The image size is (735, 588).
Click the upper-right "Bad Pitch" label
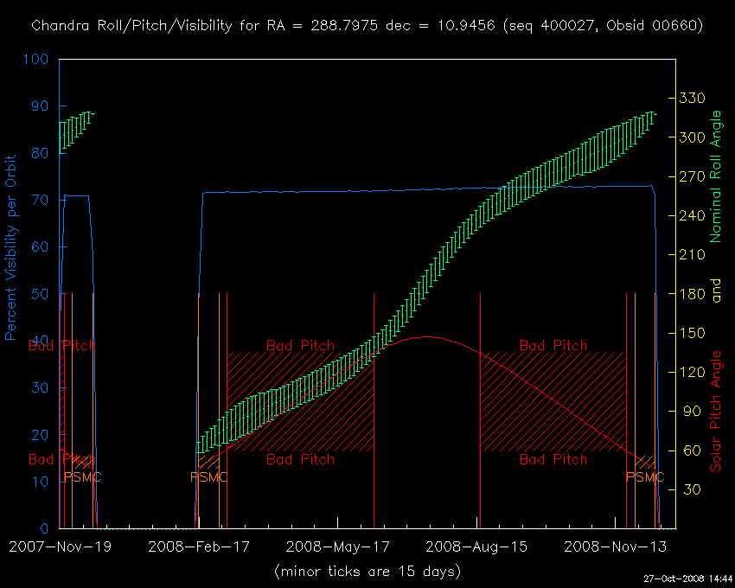coord(553,345)
